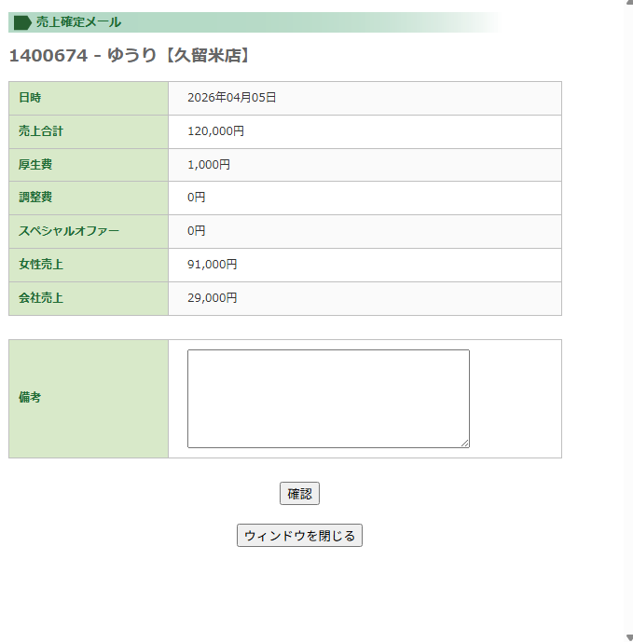Select the 調整費 row label
The width and height of the screenshot is (633, 642).
35,198
